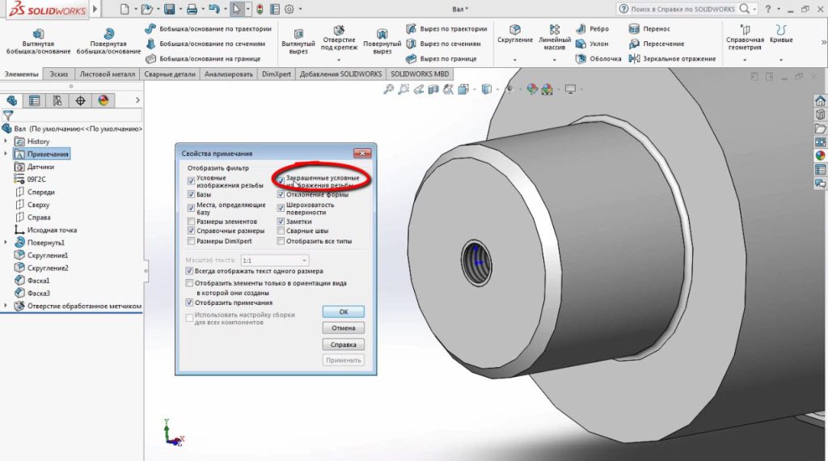Open Справочная геометрия tool
The image size is (828, 461).
coord(745,37)
